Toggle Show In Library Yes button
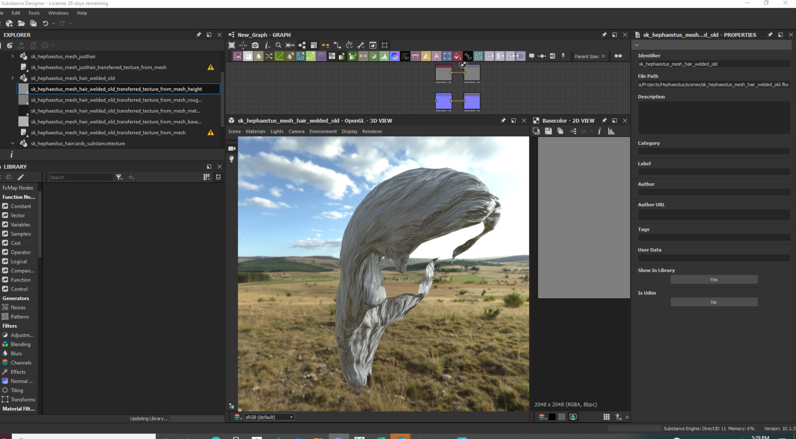Screen dimensions: 796x439 [713, 280]
